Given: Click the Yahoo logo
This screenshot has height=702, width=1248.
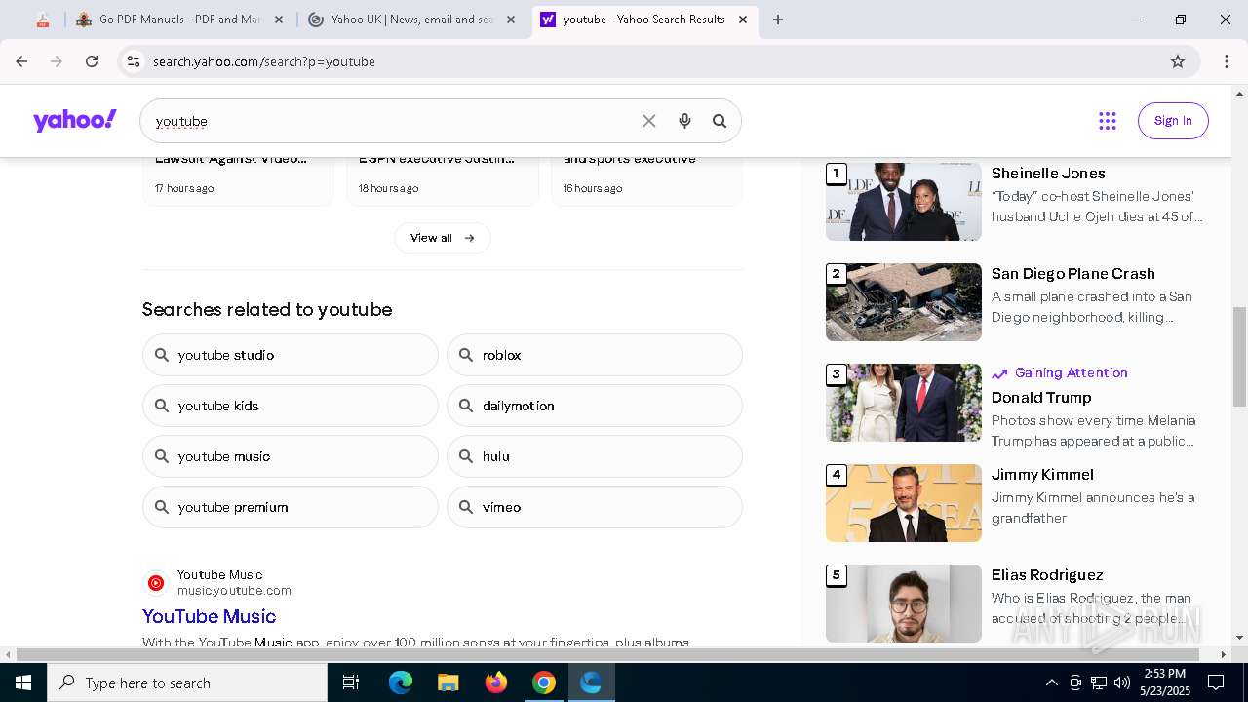Looking at the screenshot, I should pos(75,120).
